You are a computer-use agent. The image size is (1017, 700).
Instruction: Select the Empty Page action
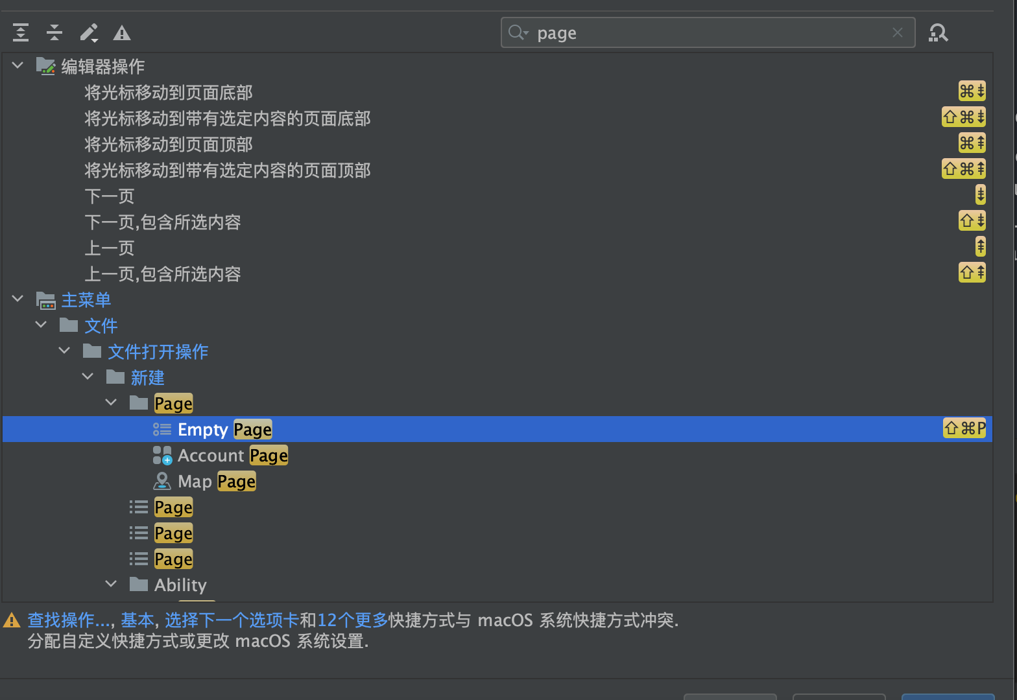497,429
